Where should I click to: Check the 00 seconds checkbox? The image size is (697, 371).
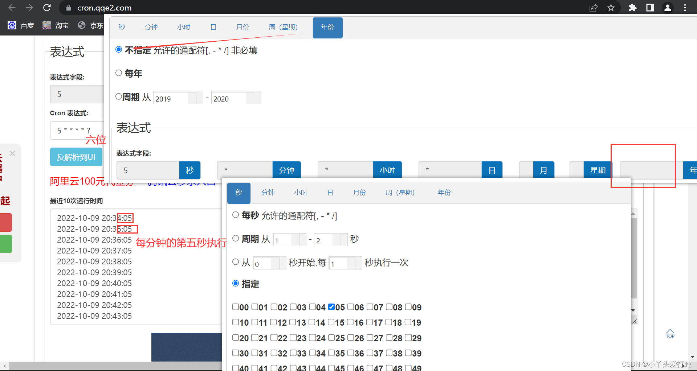pos(236,307)
